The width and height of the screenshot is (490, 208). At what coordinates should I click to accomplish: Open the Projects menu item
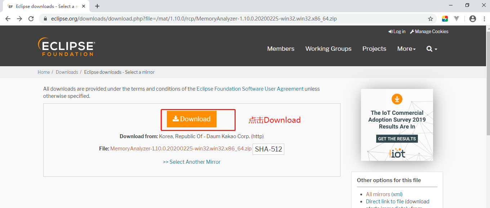[x=374, y=49]
